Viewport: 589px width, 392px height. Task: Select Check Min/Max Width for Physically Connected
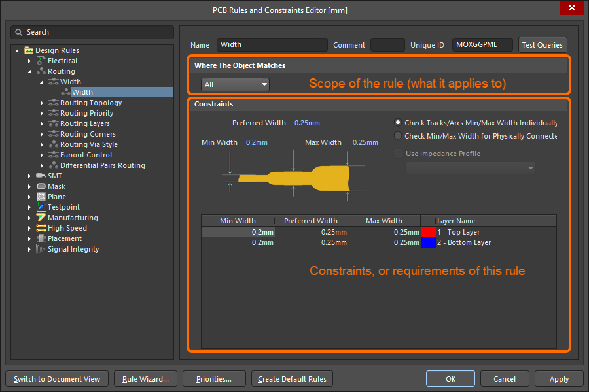398,136
